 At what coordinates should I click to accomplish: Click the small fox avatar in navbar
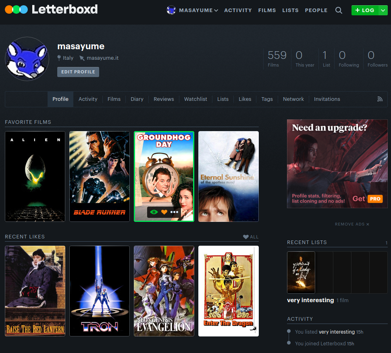[x=171, y=10]
